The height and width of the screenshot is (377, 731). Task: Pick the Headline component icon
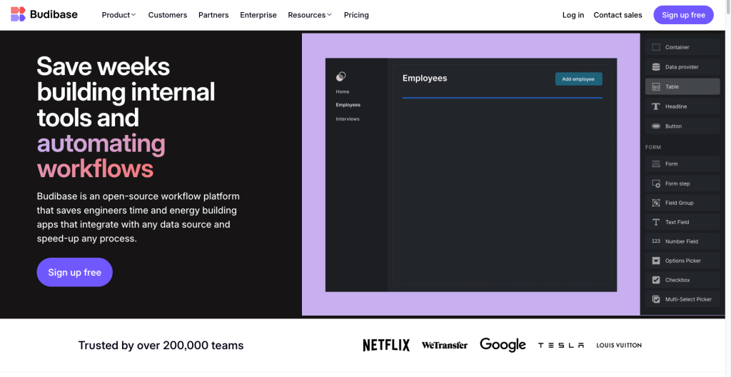point(656,106)
